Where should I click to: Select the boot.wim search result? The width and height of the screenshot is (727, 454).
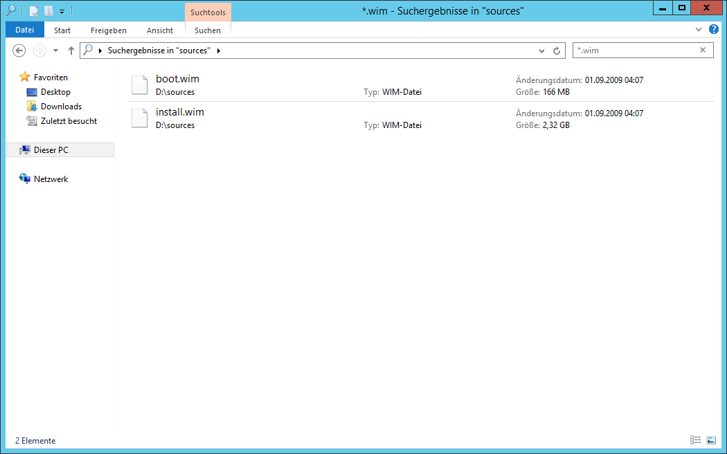click(177, 79)
